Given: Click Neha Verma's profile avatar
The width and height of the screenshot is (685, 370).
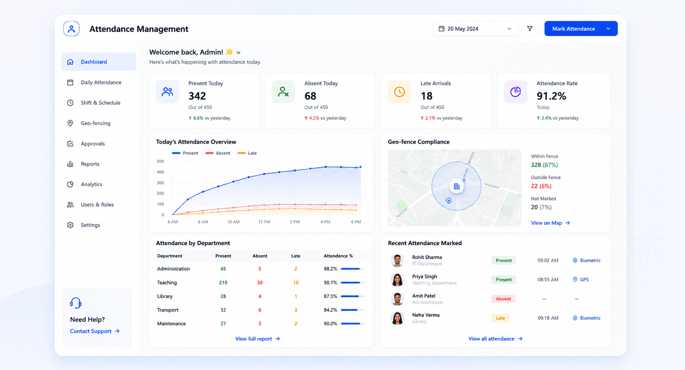Looking at the screenshot, I should pos(398,318).
